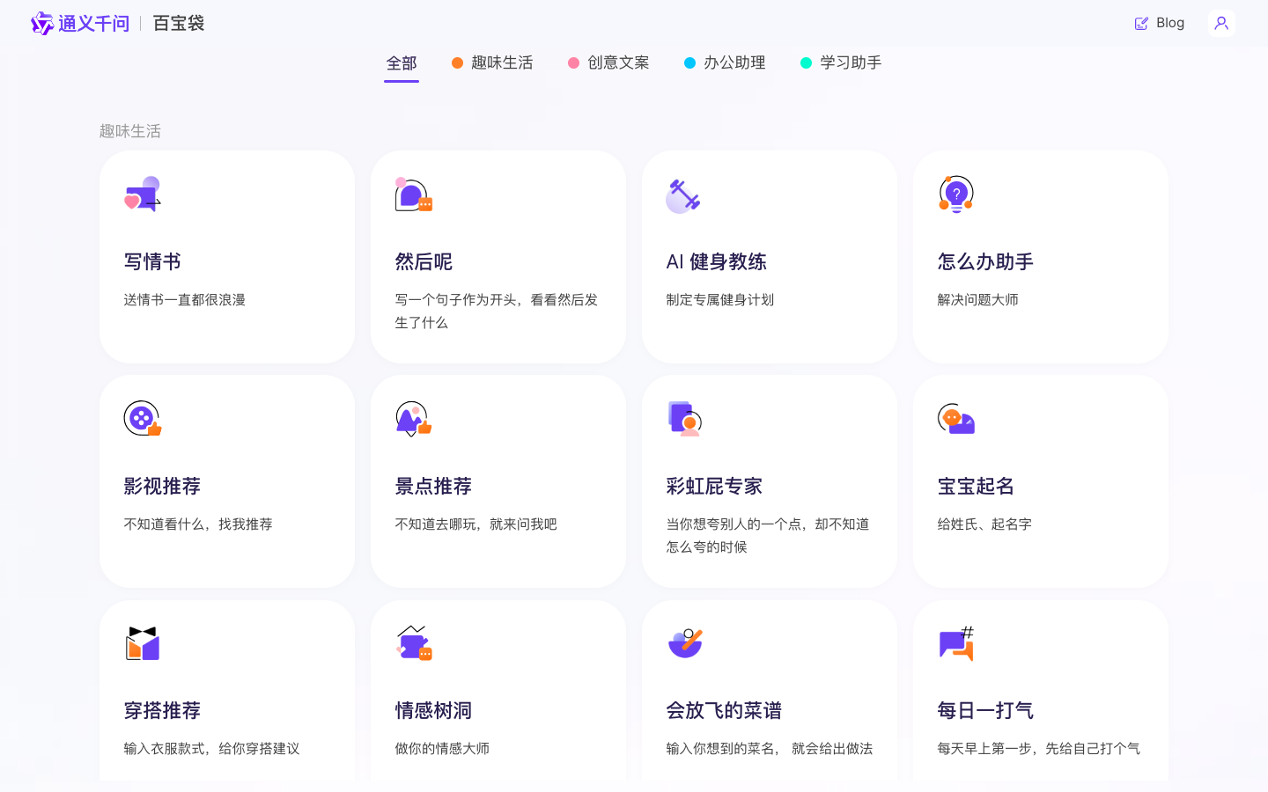Click the bowl icon on 会放飞的菜谱
Viewport: 1268px width, 792px height.
tap(683, 645)
